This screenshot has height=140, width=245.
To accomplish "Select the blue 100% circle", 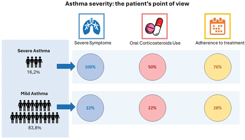I will (91, 67).
